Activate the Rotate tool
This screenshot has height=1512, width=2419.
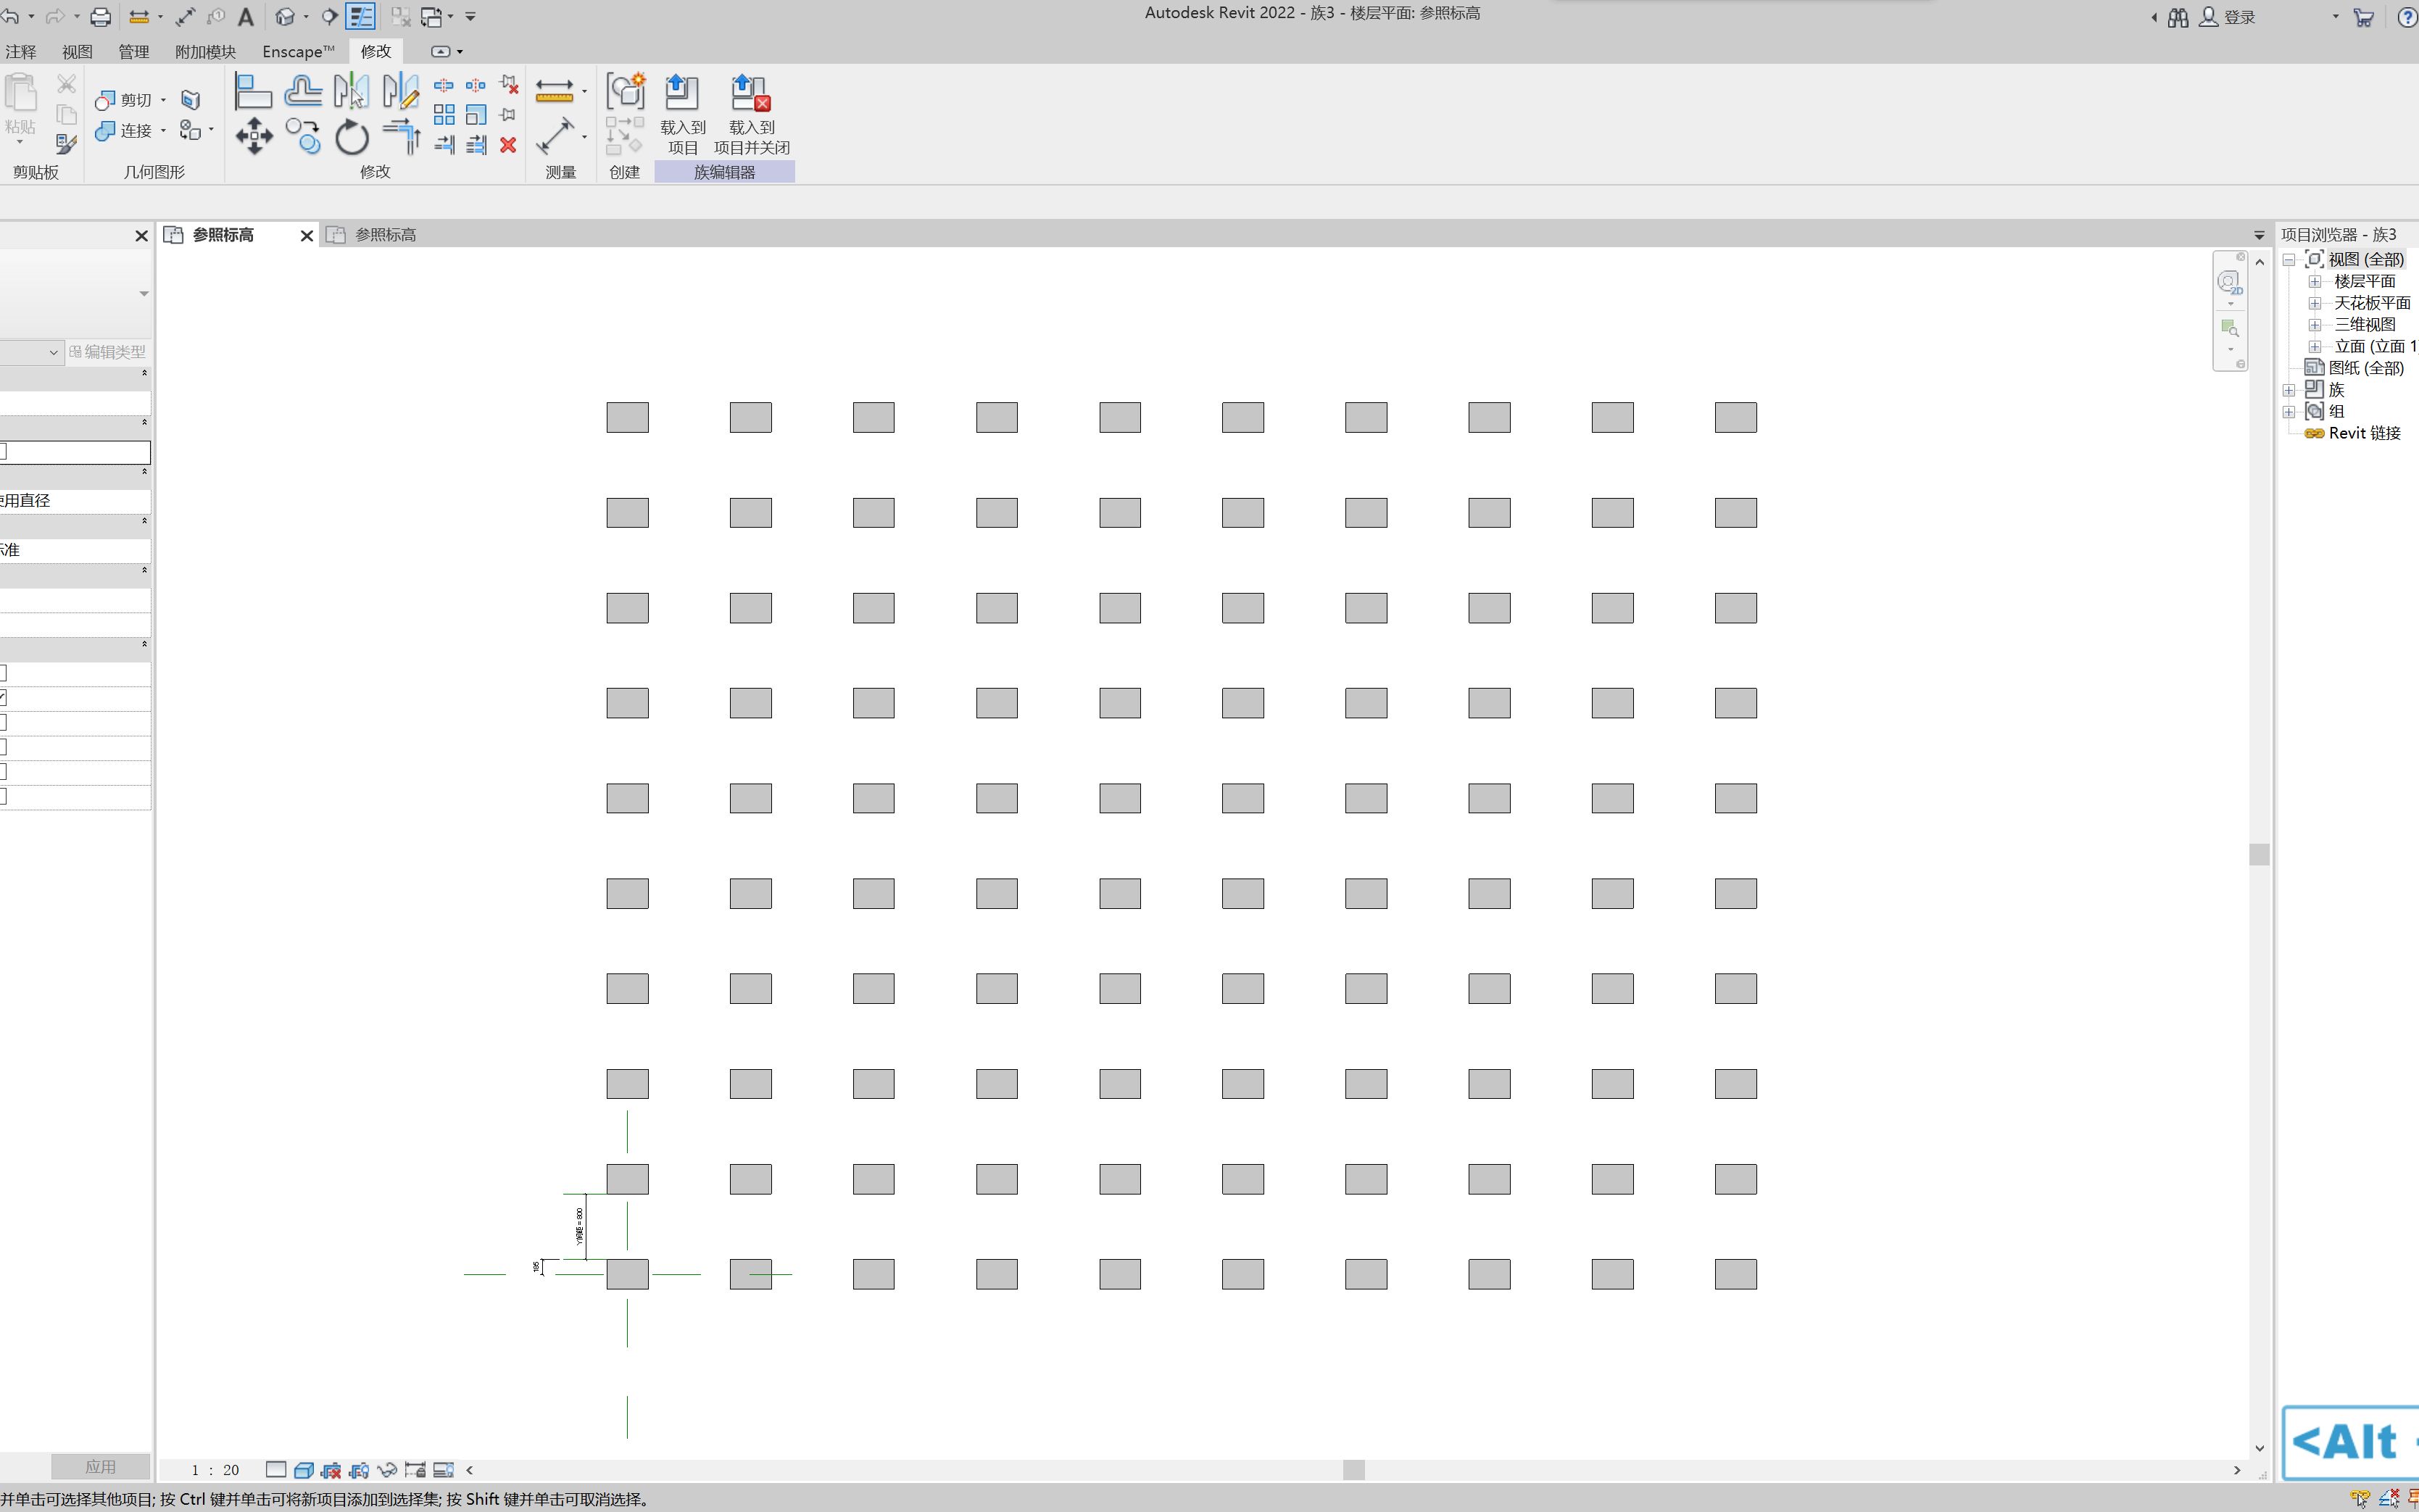(351, 136)
